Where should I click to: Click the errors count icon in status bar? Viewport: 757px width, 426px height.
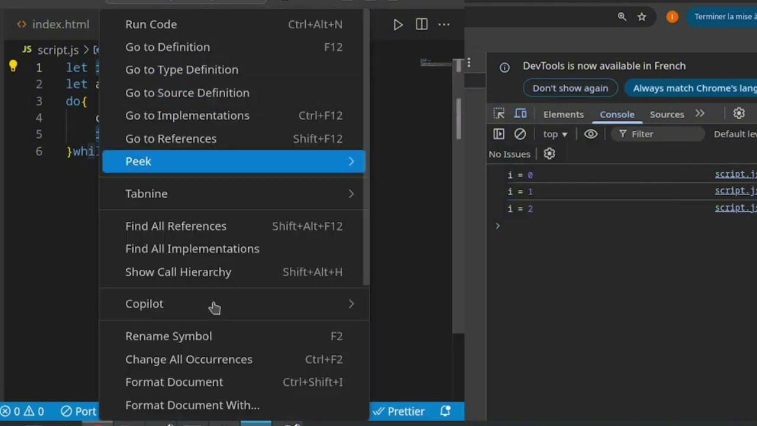(x=10, y=411)
